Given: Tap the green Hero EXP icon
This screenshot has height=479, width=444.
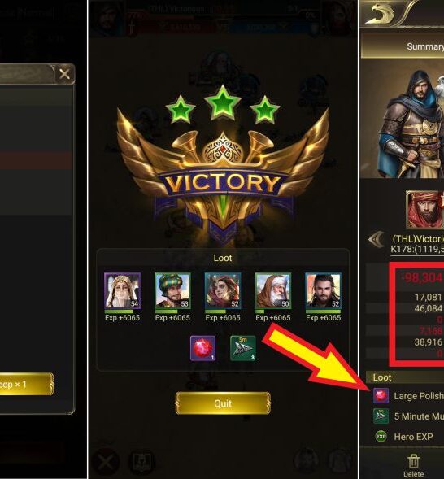Looking at the screenshot, I should click(x=381, y=436).
